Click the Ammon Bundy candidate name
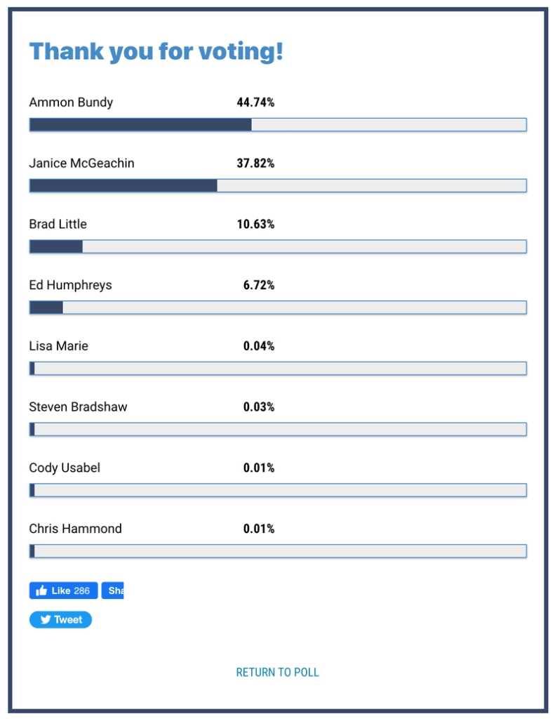Viewport: 555px width, 719px height. point(71,103)
